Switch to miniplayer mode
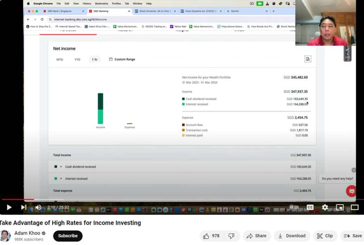The width and height of the screenshot is (364, 245). (x=340, y=207)
